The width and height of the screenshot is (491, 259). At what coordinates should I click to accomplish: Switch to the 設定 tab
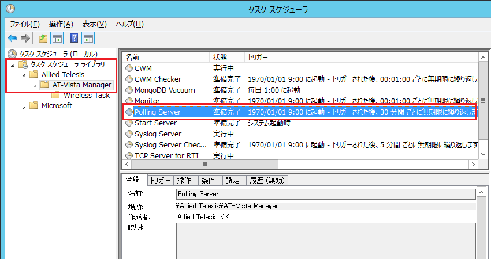pyautogui.click(x=234, y=180)
